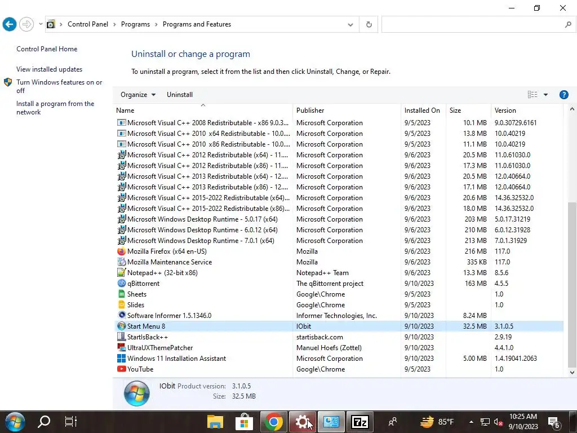Open taskbar Search magnifier
Image resolution: width=577 pixels, height=433 pixels.
[44, 422]
